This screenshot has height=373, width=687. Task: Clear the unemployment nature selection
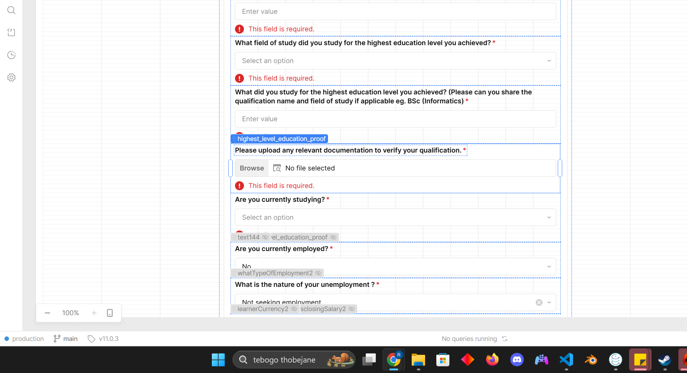click(x=539, y=303)
